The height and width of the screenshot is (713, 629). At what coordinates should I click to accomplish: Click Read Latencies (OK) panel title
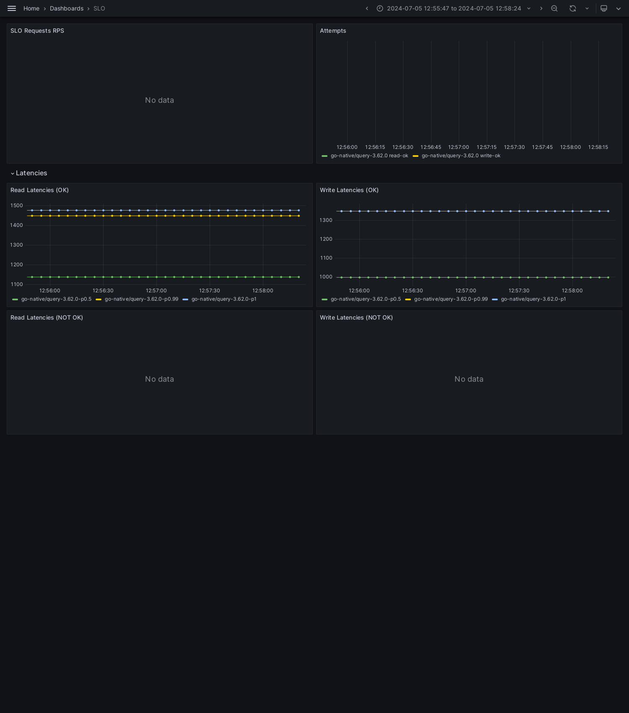click(39, 190)
